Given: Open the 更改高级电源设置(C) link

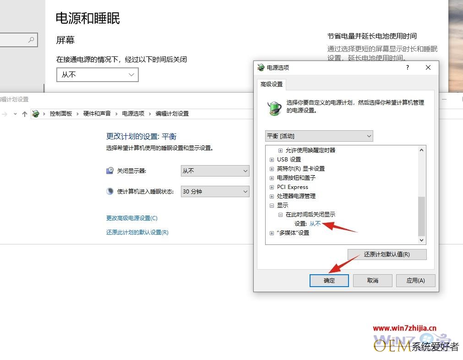Looking at the screenshot, I should pos(132,218).
